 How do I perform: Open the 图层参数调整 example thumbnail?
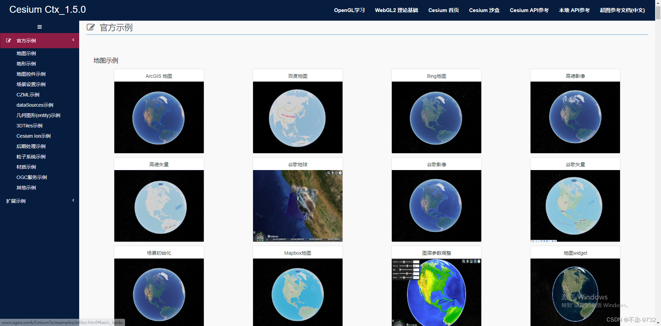[x=437, y=292]
